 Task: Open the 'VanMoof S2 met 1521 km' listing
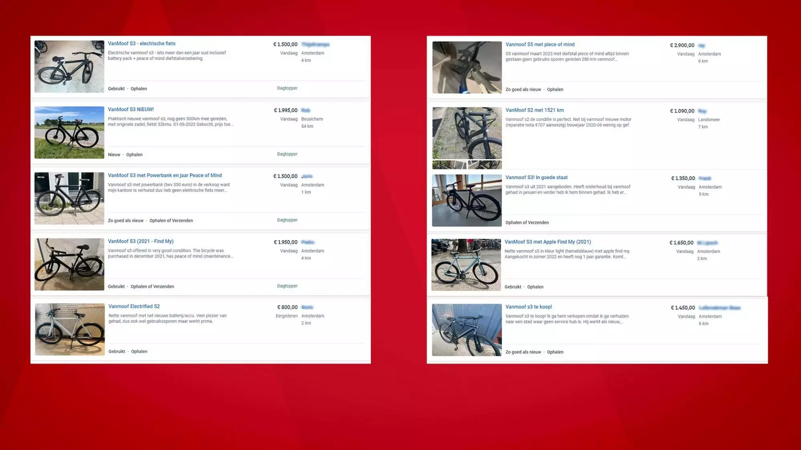point(535,110)
